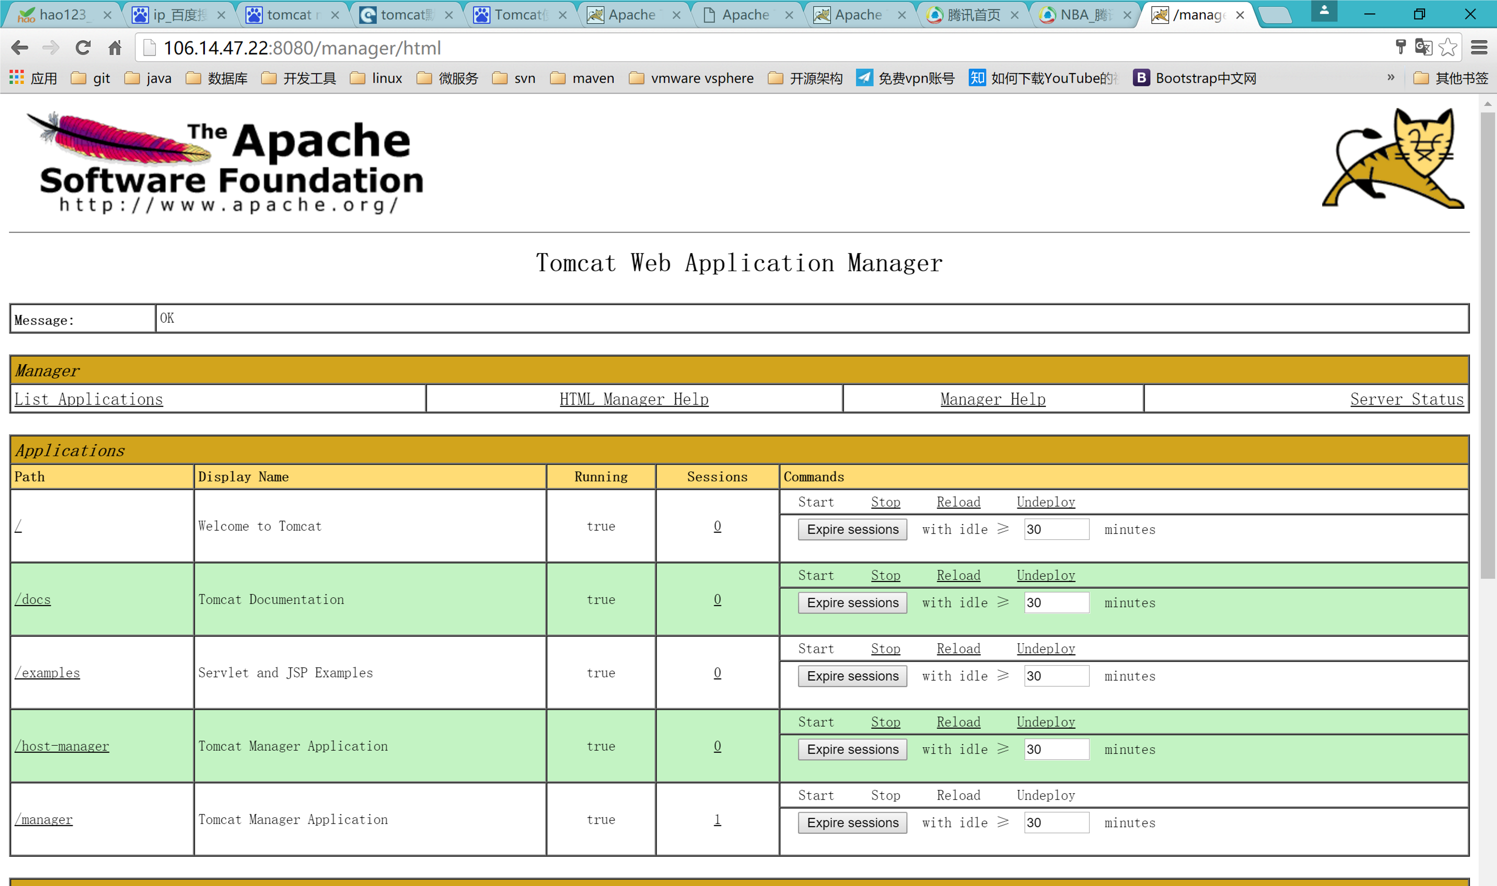This screenshot has height=886, width=1497.
Task: Click the Chrome user profile icon
Action: tap(1324, 11)
